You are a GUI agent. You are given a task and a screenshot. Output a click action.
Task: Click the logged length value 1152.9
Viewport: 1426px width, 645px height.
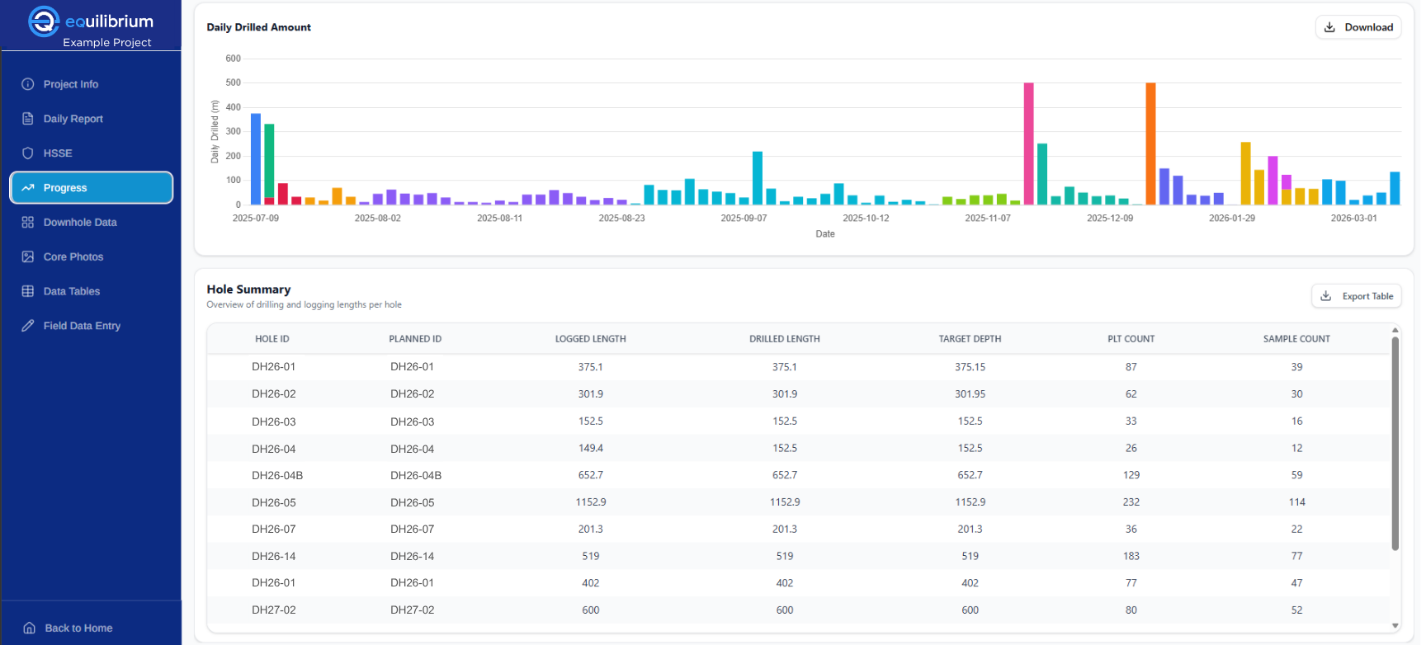591,502
